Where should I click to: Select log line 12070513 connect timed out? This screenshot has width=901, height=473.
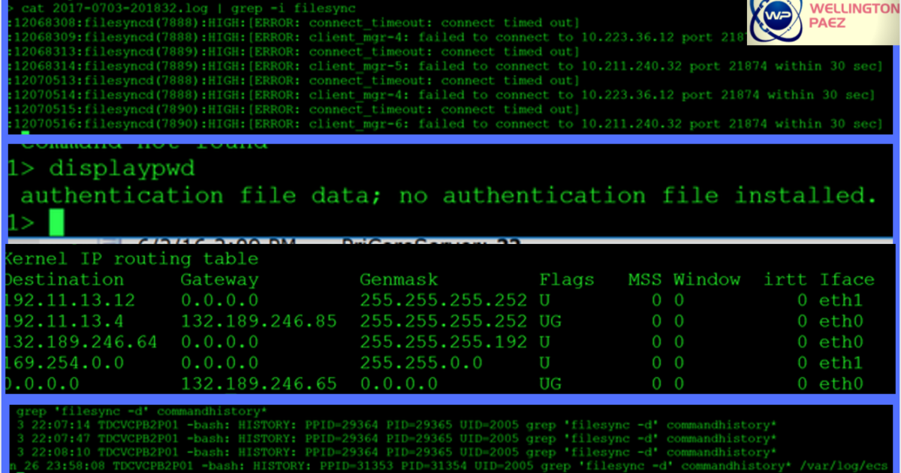click(294, 80)
